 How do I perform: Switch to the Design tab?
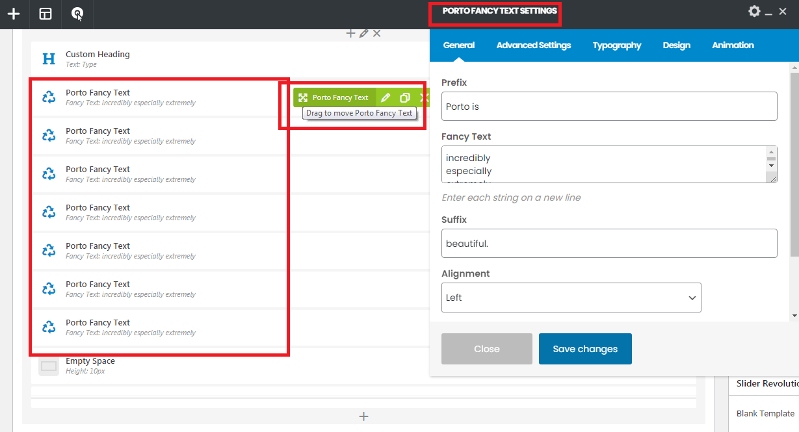(x=677, y=45)
